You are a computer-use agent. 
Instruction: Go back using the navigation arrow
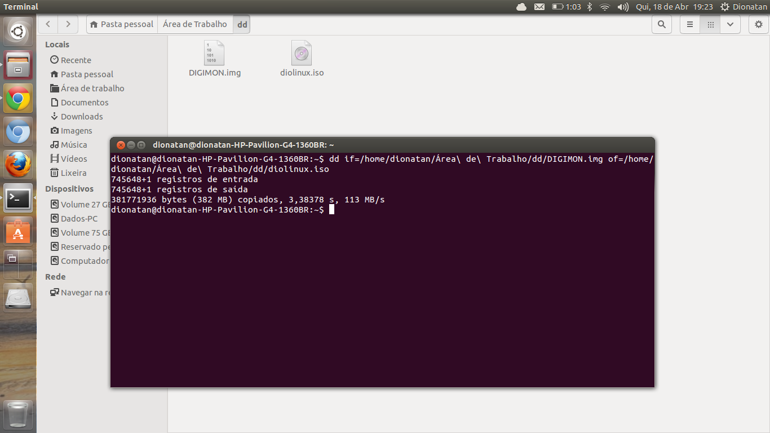(x=47, y=24)
